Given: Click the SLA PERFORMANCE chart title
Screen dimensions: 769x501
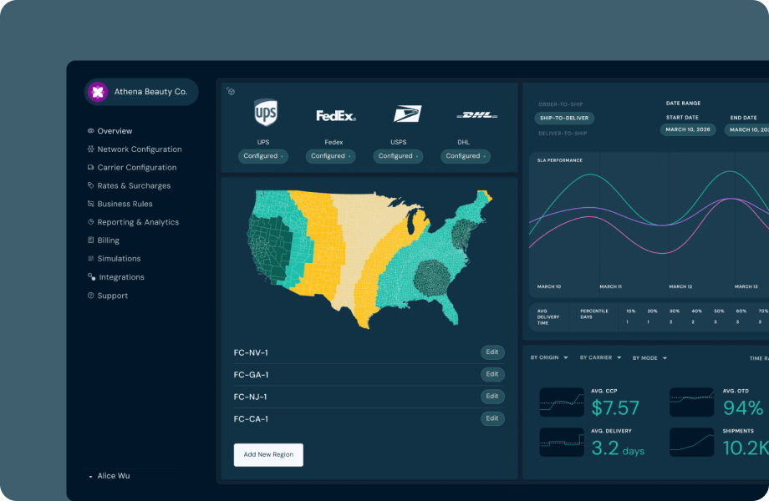Looking at the screenshot, I should click(559, 160).
